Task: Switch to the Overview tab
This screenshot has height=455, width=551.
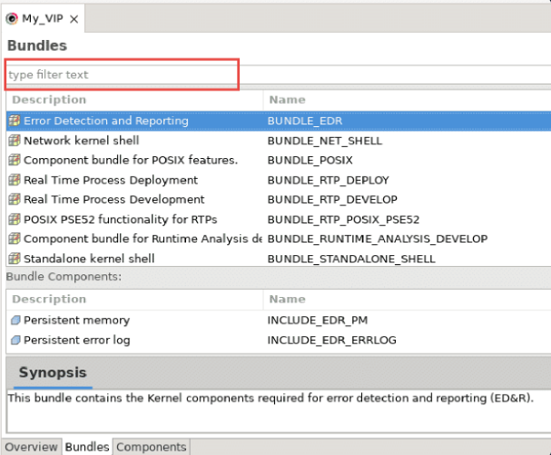Action: (31, 447)
